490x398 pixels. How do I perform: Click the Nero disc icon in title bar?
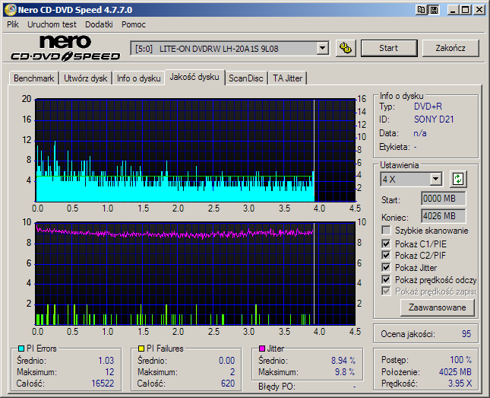click(x=10, y=10)
